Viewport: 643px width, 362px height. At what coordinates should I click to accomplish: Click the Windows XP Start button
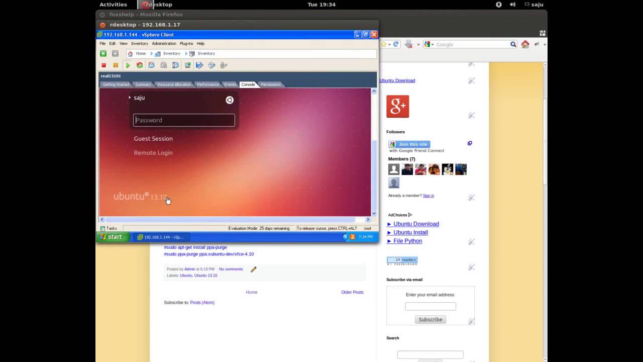click(x=113, y=237)
